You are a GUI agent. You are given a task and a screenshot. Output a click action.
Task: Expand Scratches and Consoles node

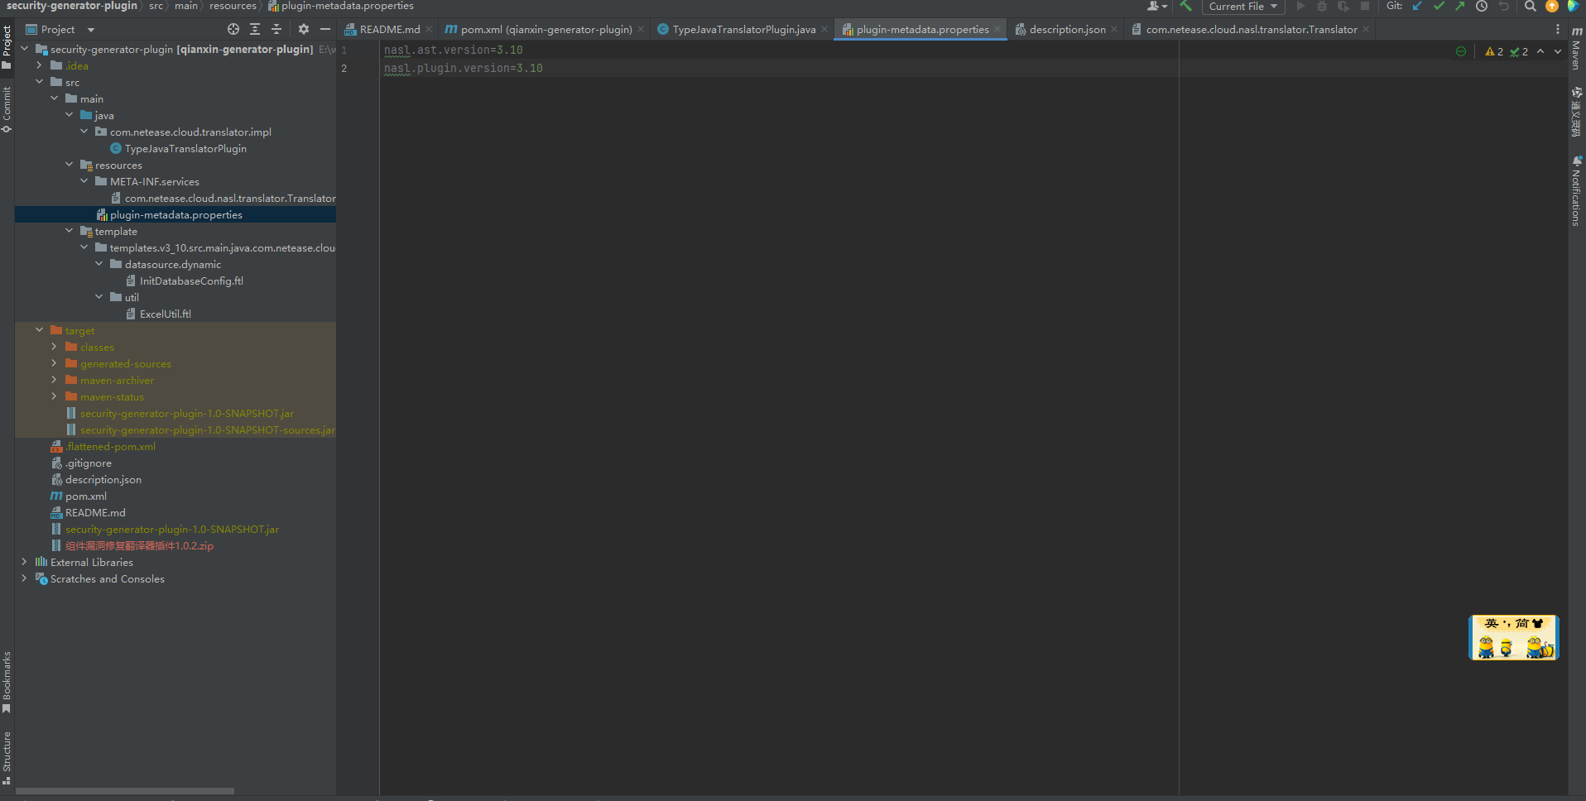pyautogui.click(x=25, y=578)
